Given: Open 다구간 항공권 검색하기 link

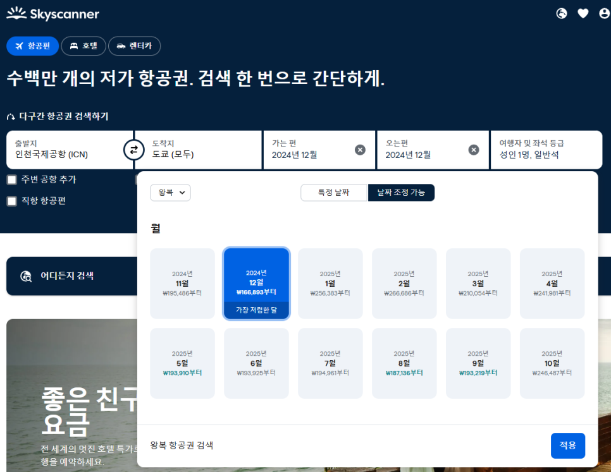Looking at the screenshot, I should pos(58,116).
